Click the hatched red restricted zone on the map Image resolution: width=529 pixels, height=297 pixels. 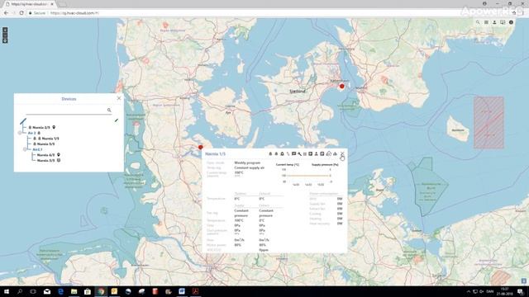[x=488, y=123]
